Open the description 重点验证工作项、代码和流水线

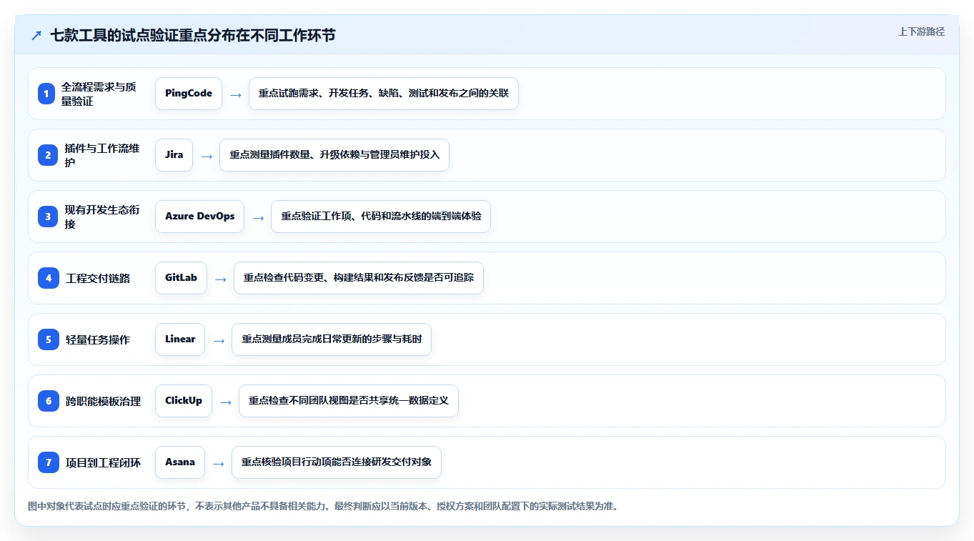point(381,217)
